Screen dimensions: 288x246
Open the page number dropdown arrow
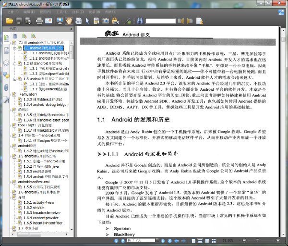[x=157, y=240]
